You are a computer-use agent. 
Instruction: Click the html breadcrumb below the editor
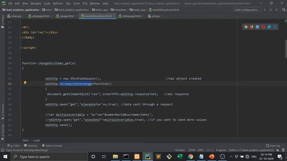click(x=26, y=140)
